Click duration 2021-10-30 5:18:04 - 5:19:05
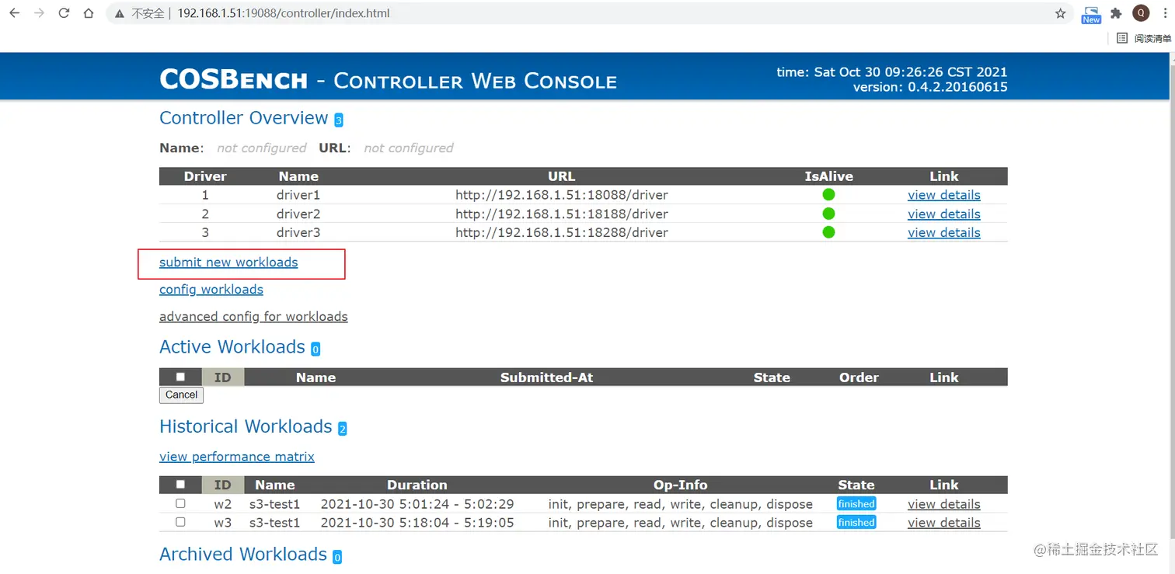The width and height of the screenshot is (1175, 574). (417, 523)
